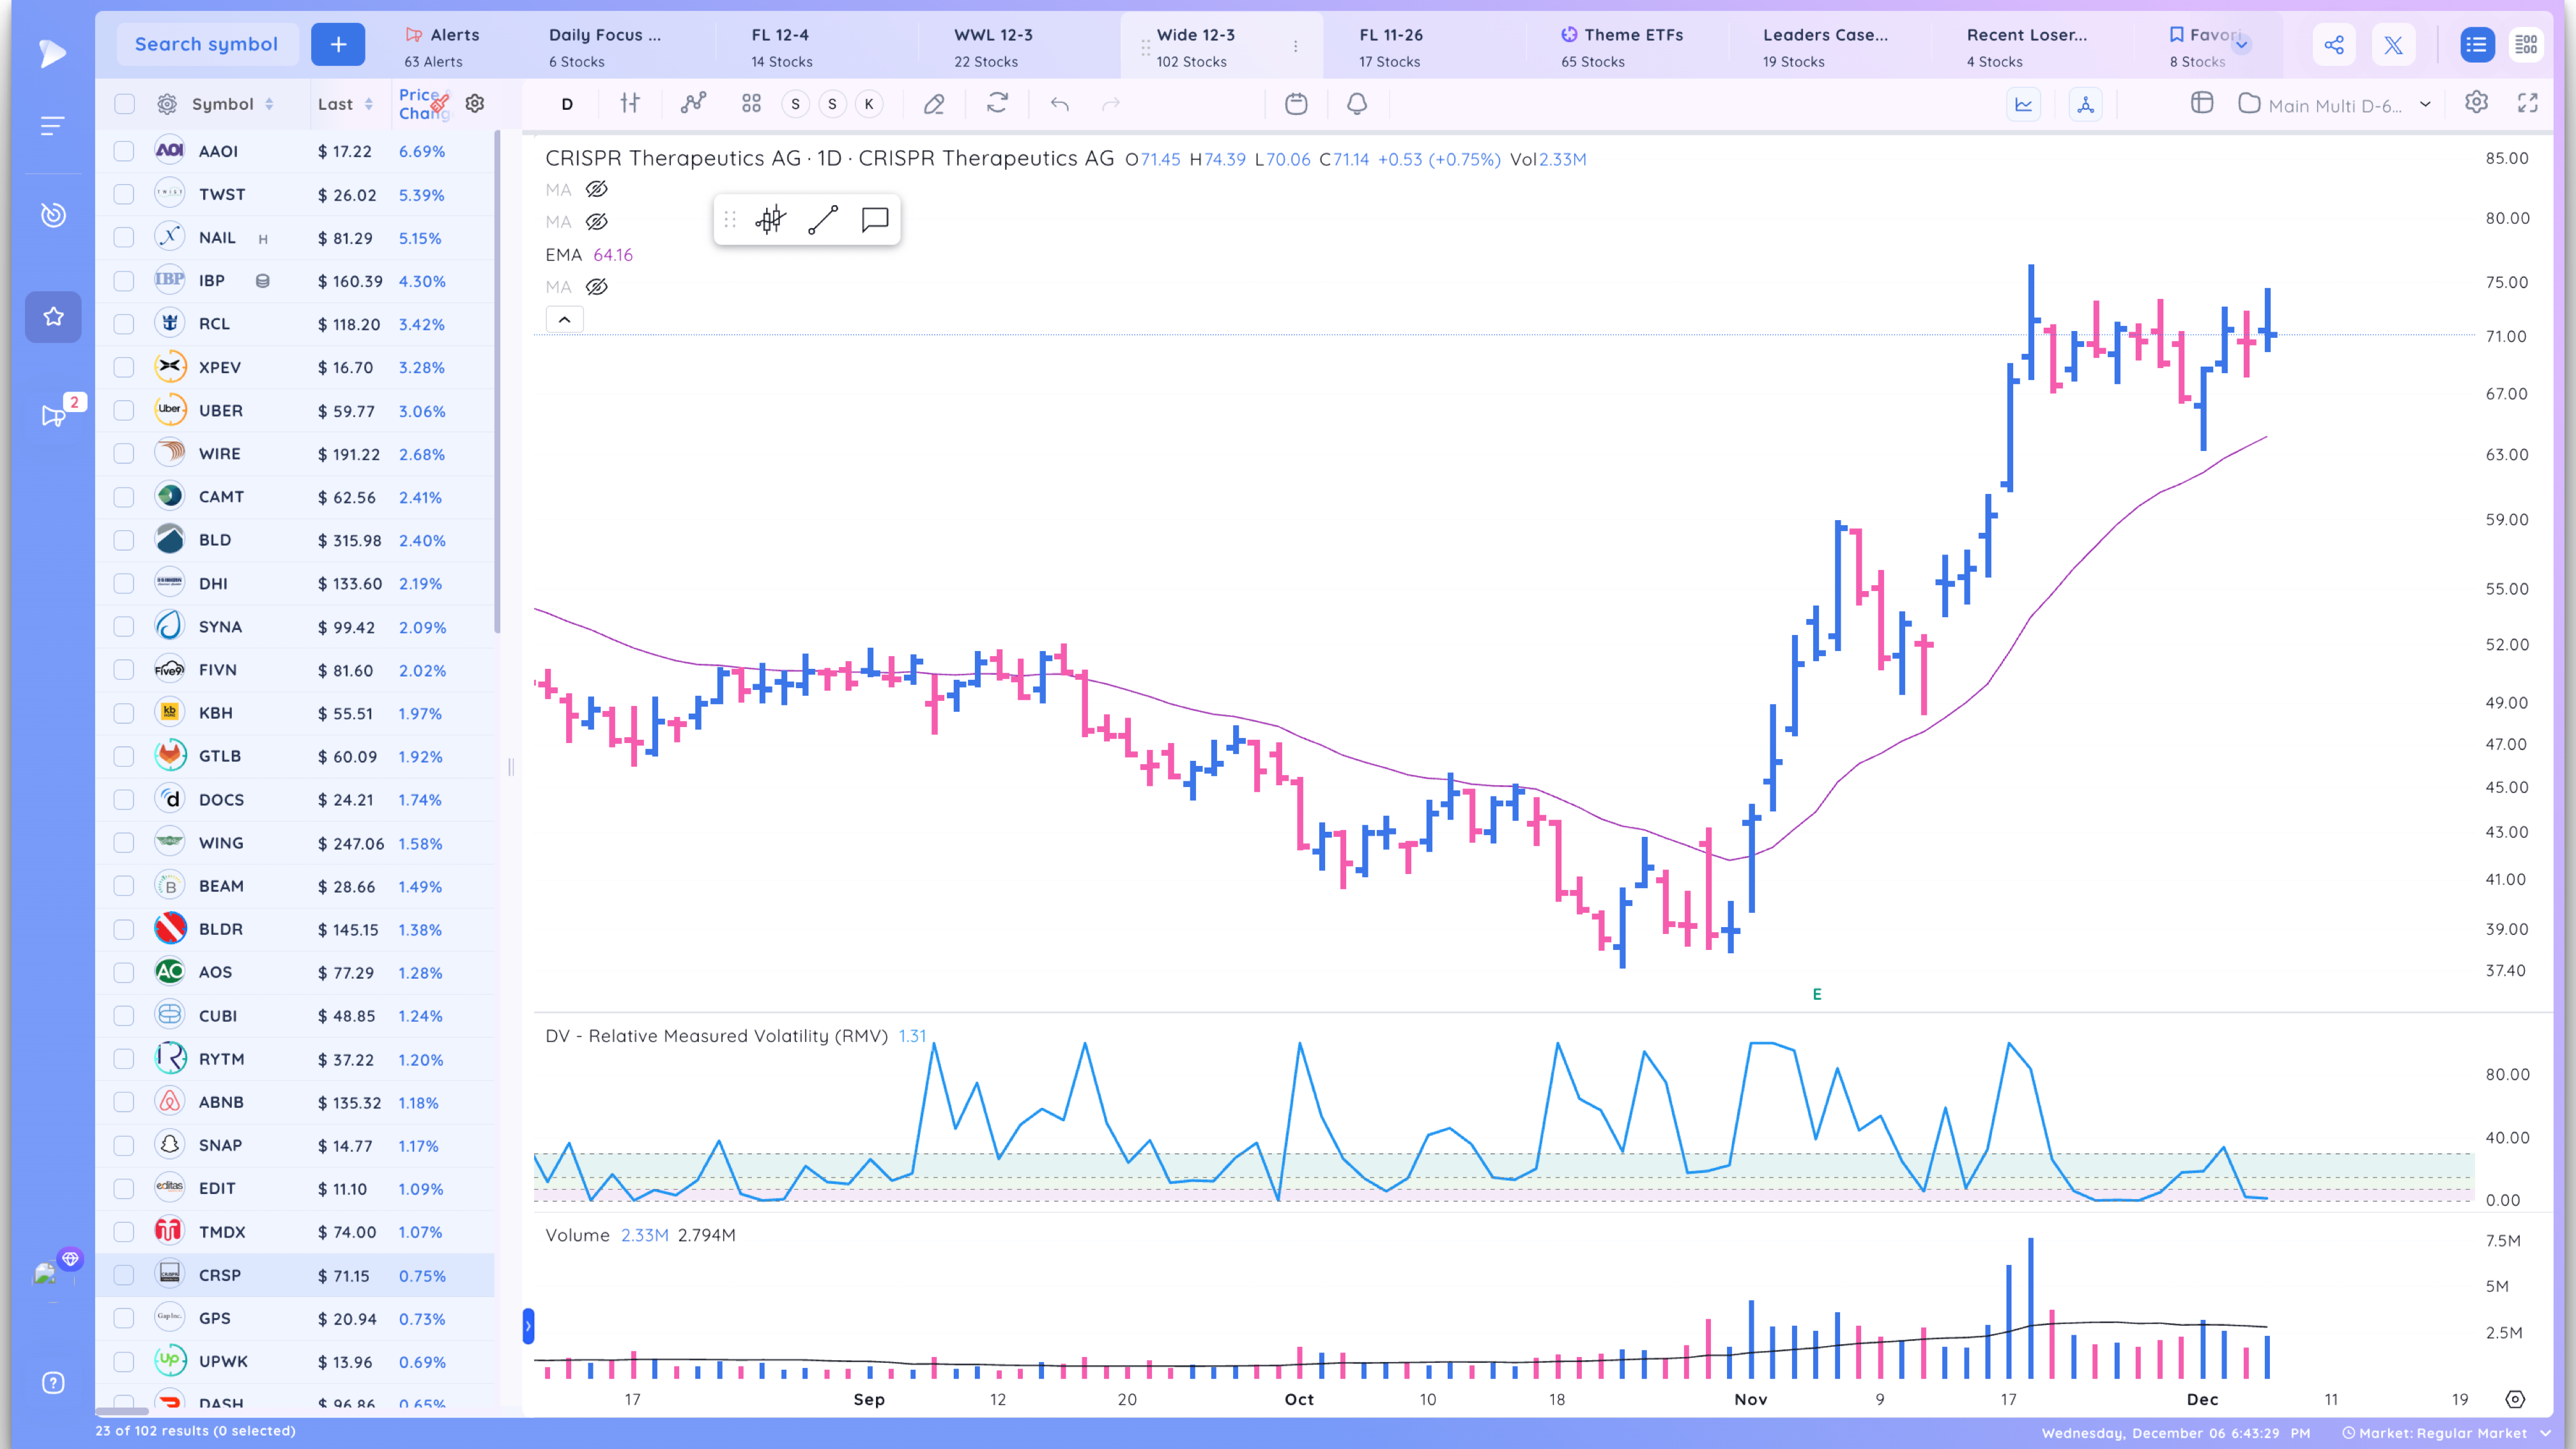Select the BEAM symbol row

point(296,886)
